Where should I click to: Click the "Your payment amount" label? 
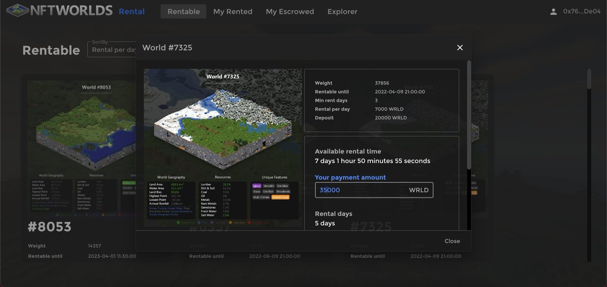click(351, 177)
